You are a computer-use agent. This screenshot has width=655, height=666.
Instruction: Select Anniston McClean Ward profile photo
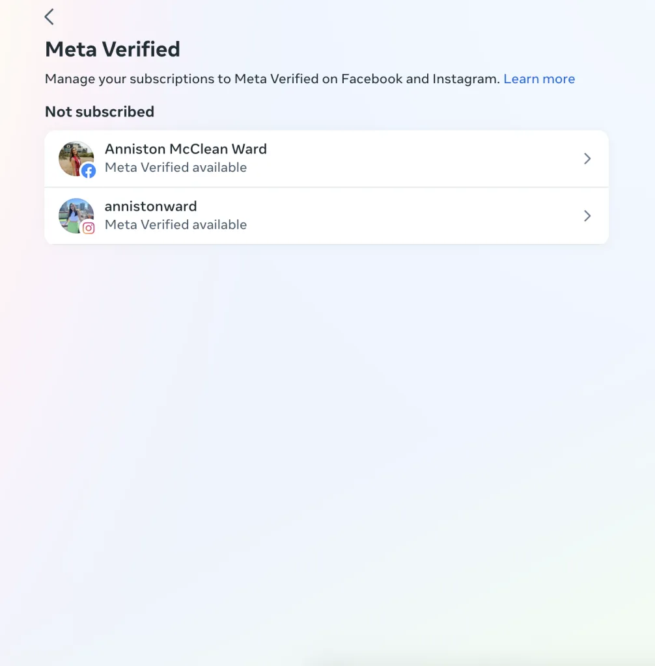point(76,159)
